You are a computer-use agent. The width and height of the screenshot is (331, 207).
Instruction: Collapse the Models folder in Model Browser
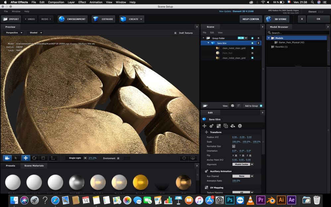tap(269, 38)
